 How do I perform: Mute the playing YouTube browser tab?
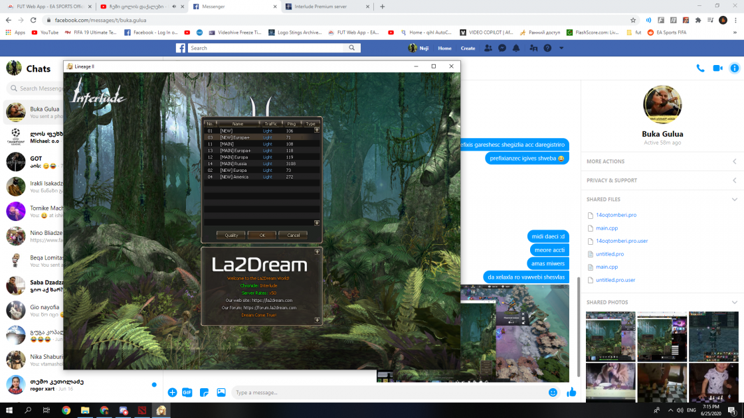pos(174,7)
